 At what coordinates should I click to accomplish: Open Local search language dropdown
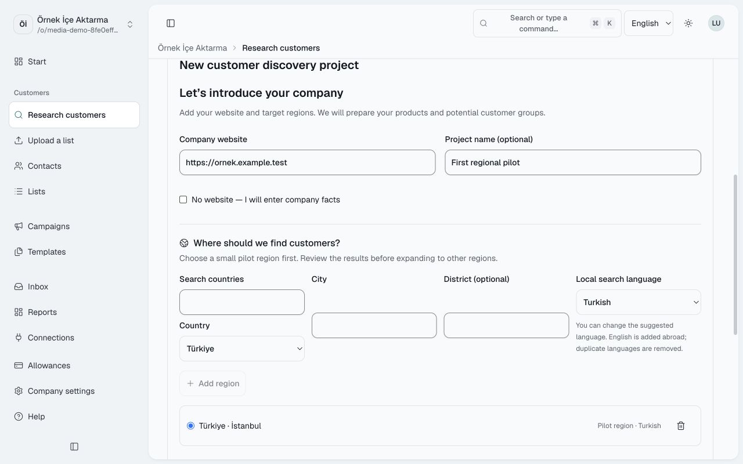click(639, 302)
